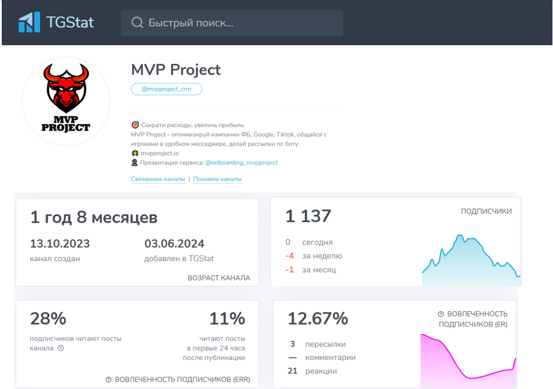Click the person emoji beside Презентация сервиса
Viewport: 553px width, 389px height.
pos(134,162)
